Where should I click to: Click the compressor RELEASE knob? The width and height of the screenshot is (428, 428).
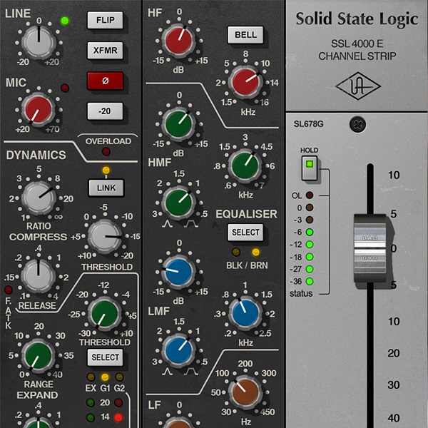click(x=39, y=276)
